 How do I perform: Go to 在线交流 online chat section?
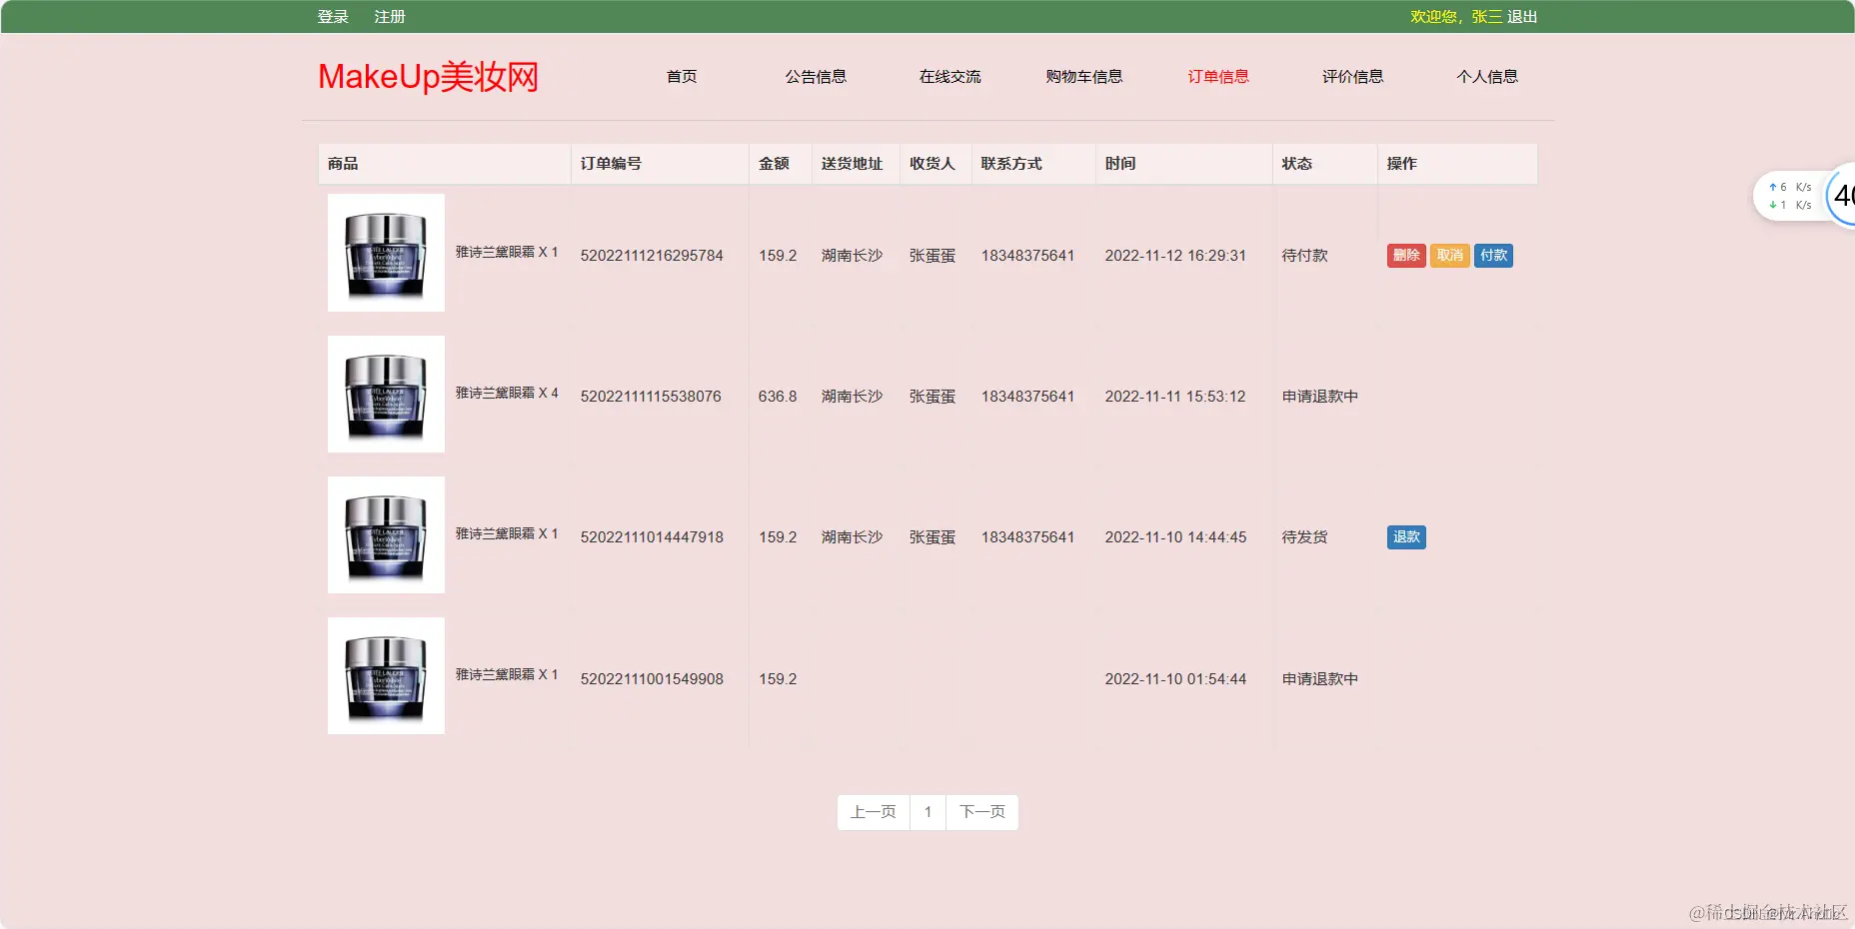[x=949, y=76]
